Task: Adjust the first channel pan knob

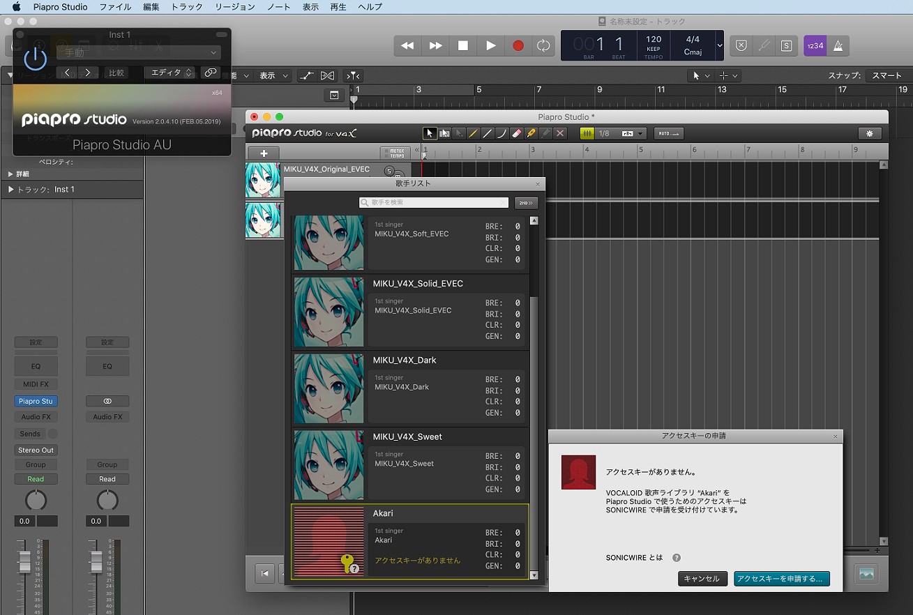Action: (36, 500)
